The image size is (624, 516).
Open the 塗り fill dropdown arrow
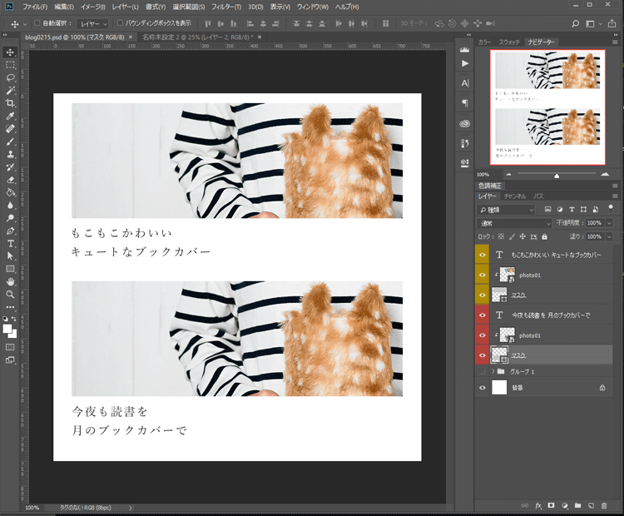coord(609,236)
